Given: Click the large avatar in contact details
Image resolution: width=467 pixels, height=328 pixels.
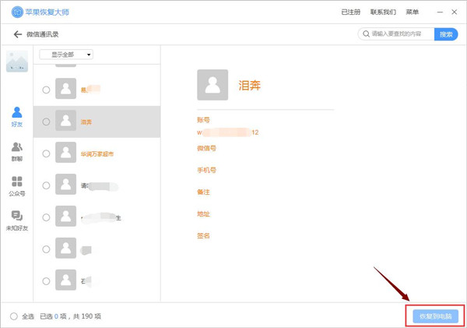Looking at the screenshot, I should [x=212, y=85].
